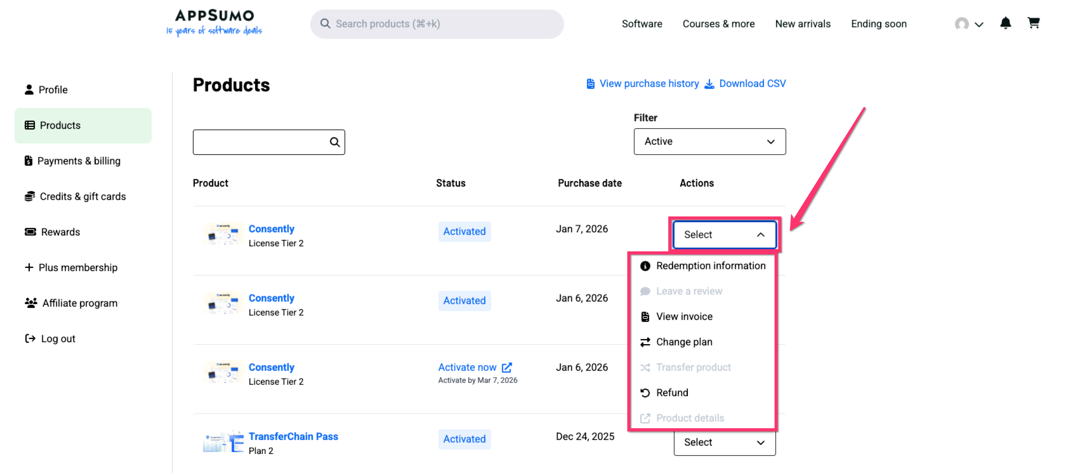The width and height of the screenshot is (1073, 473).
Task: Go to Payments & billing section
Action: coord(78,161)
